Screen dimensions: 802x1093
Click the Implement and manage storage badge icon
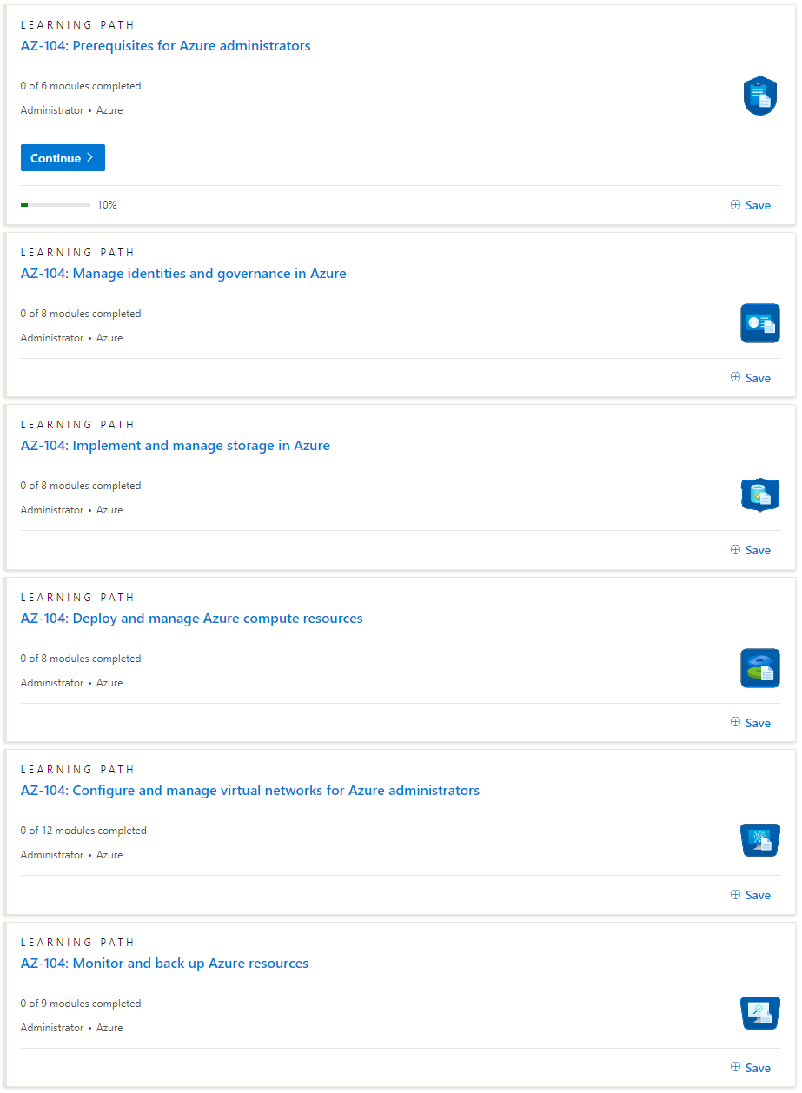pos(759,495)
